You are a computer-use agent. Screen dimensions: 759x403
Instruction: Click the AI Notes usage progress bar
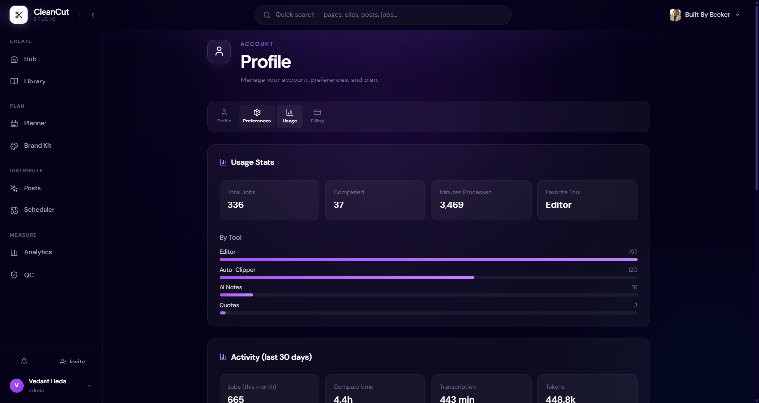[x=428, y=295]
